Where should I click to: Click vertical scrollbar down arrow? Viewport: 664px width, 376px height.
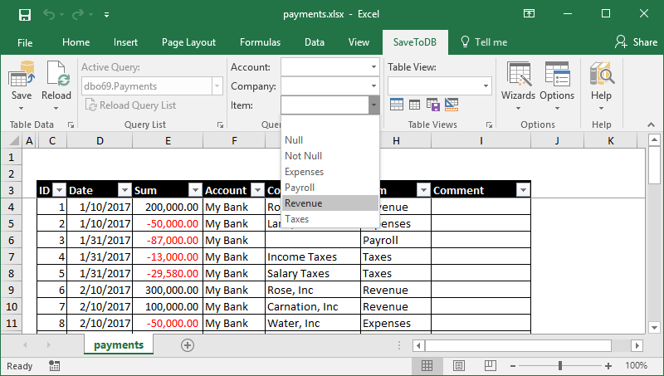[x=654, y=327]
